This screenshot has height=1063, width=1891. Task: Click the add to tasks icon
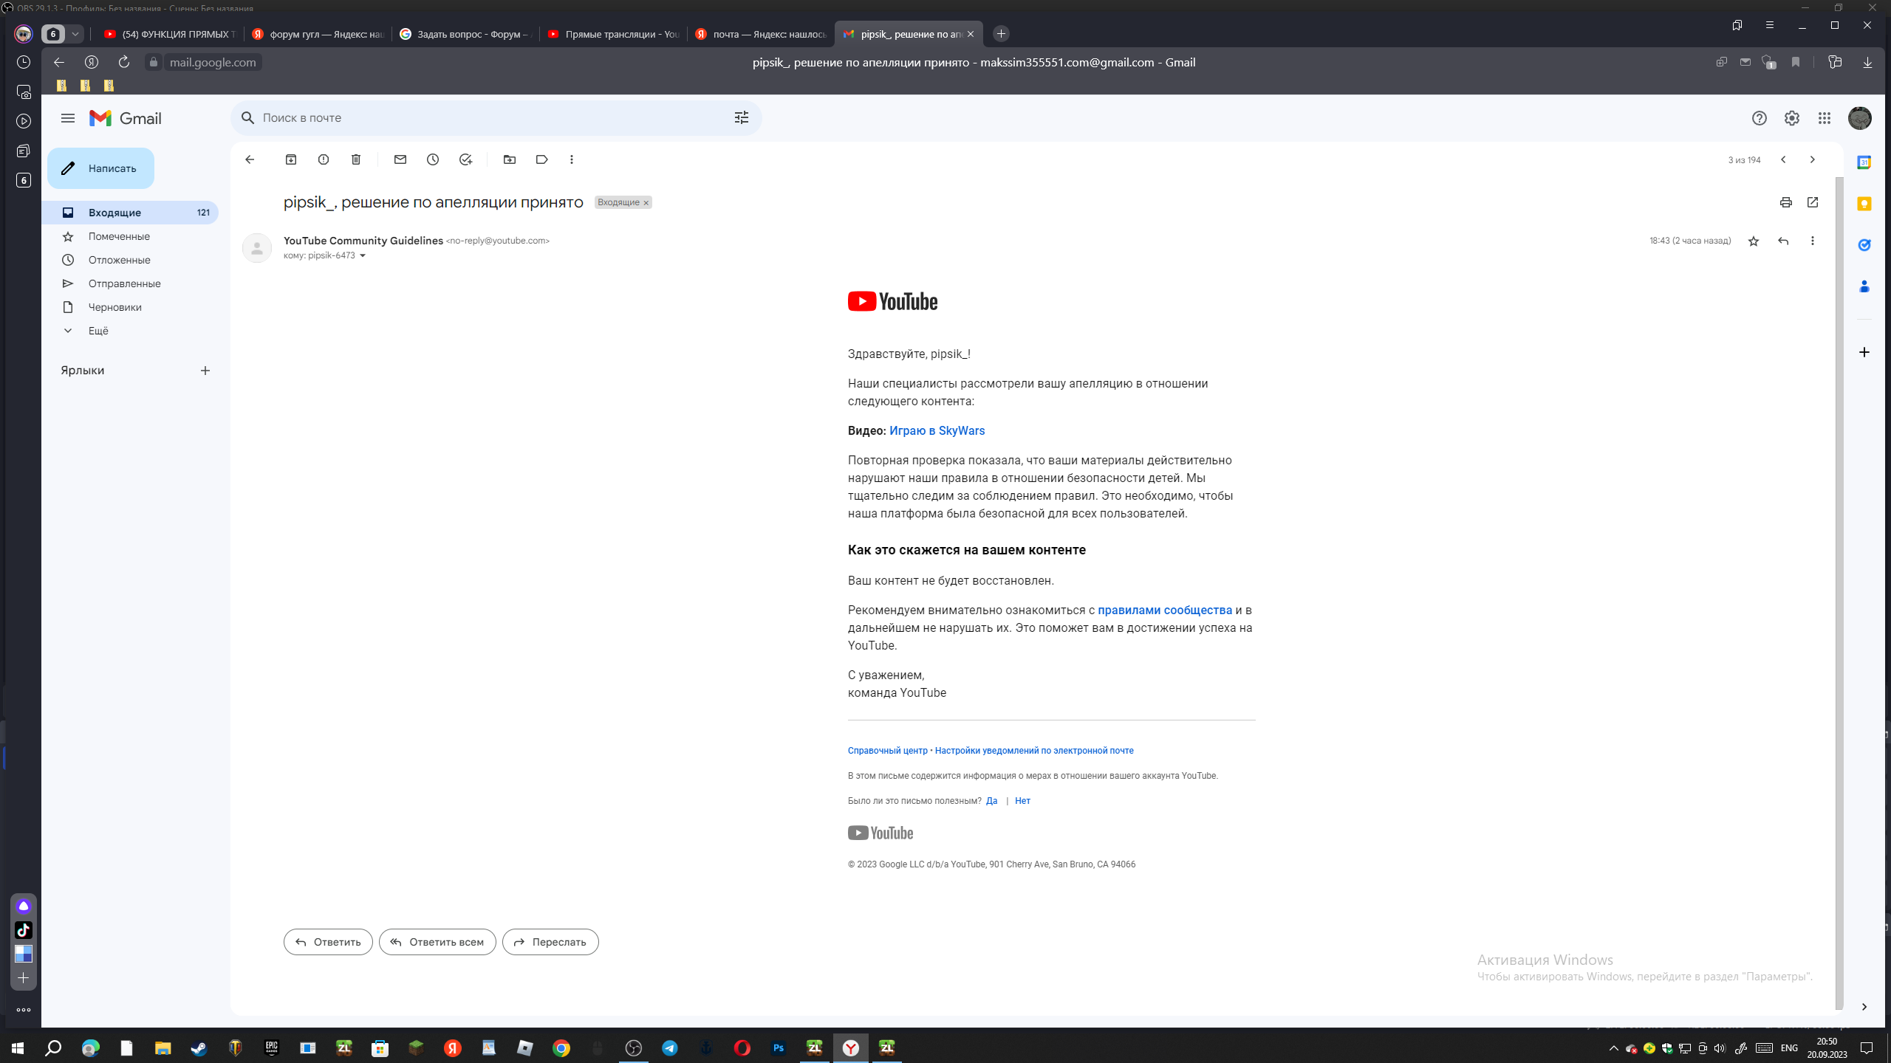pyautogui.click(x=465, y=159)
